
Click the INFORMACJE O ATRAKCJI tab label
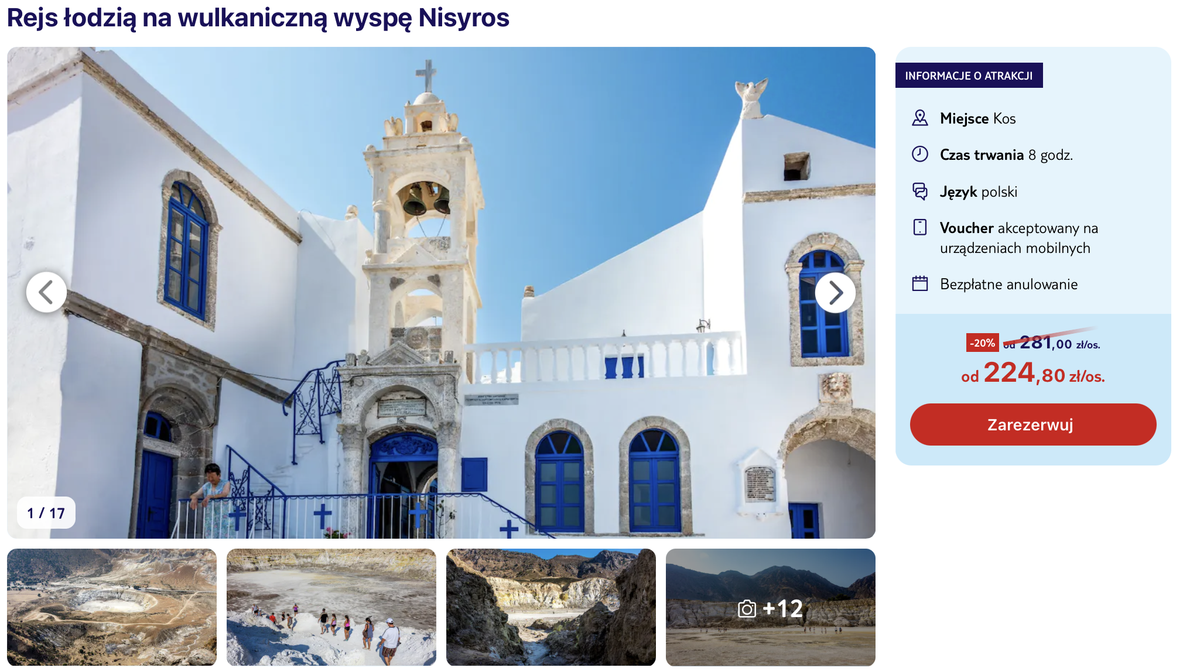(x=969, y=76)
